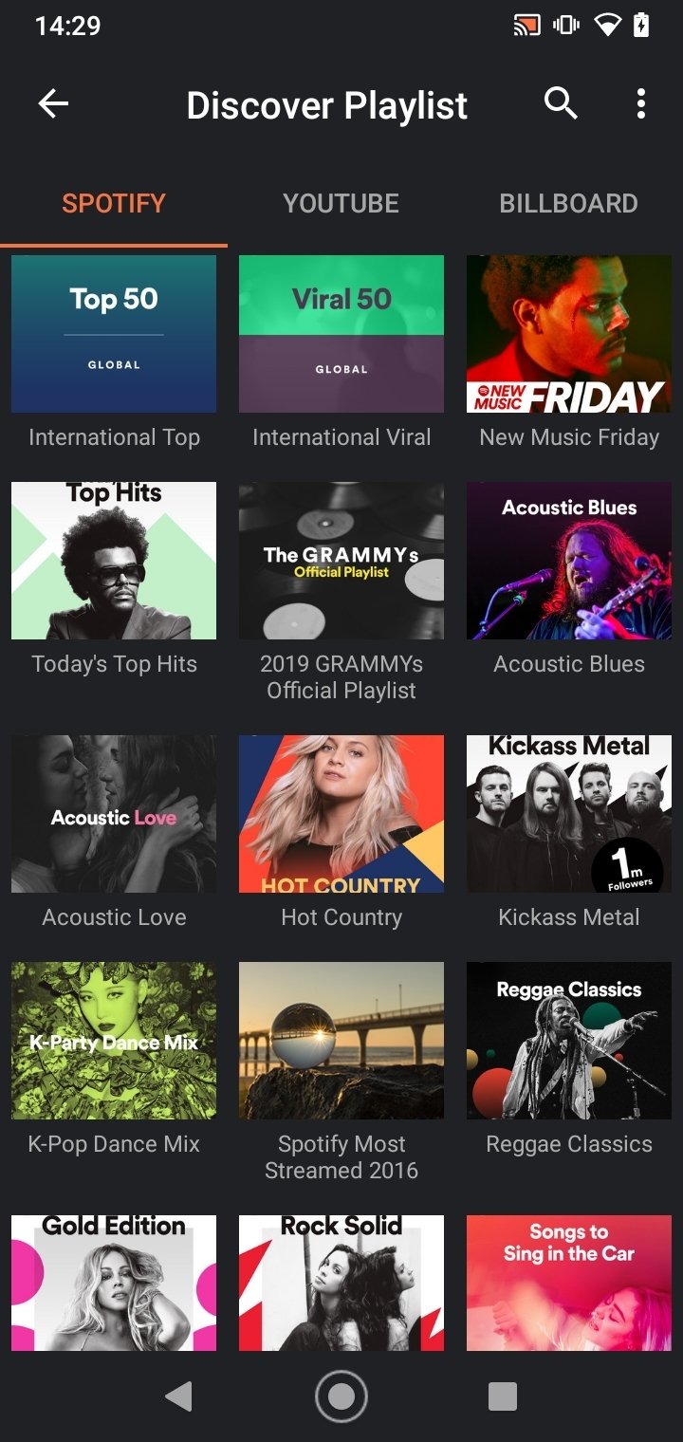Open Top 50 Global playlist cover
683x1442 pixels.
point(114,334)
